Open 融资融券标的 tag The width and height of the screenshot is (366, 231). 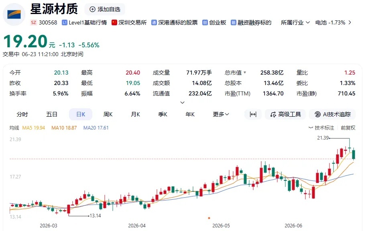[254, 22]
